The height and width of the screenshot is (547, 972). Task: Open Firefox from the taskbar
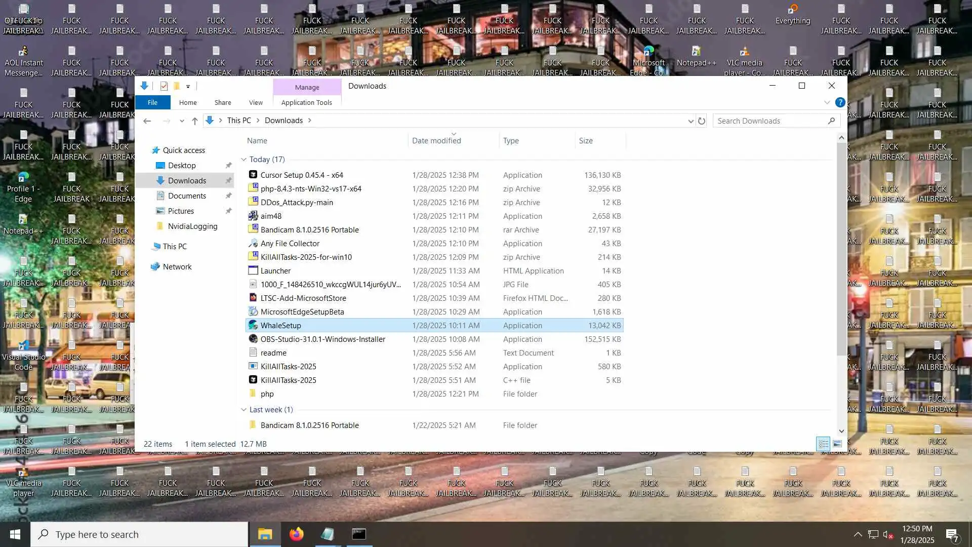point(296,534)
